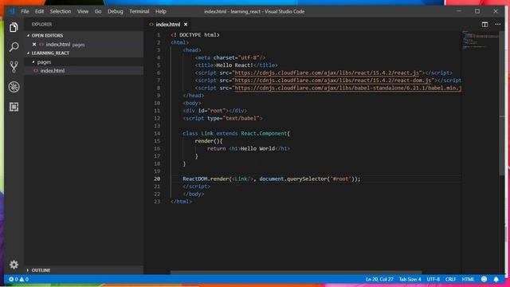Open the Go menu
510x287 pixels.
coord(98,11)
